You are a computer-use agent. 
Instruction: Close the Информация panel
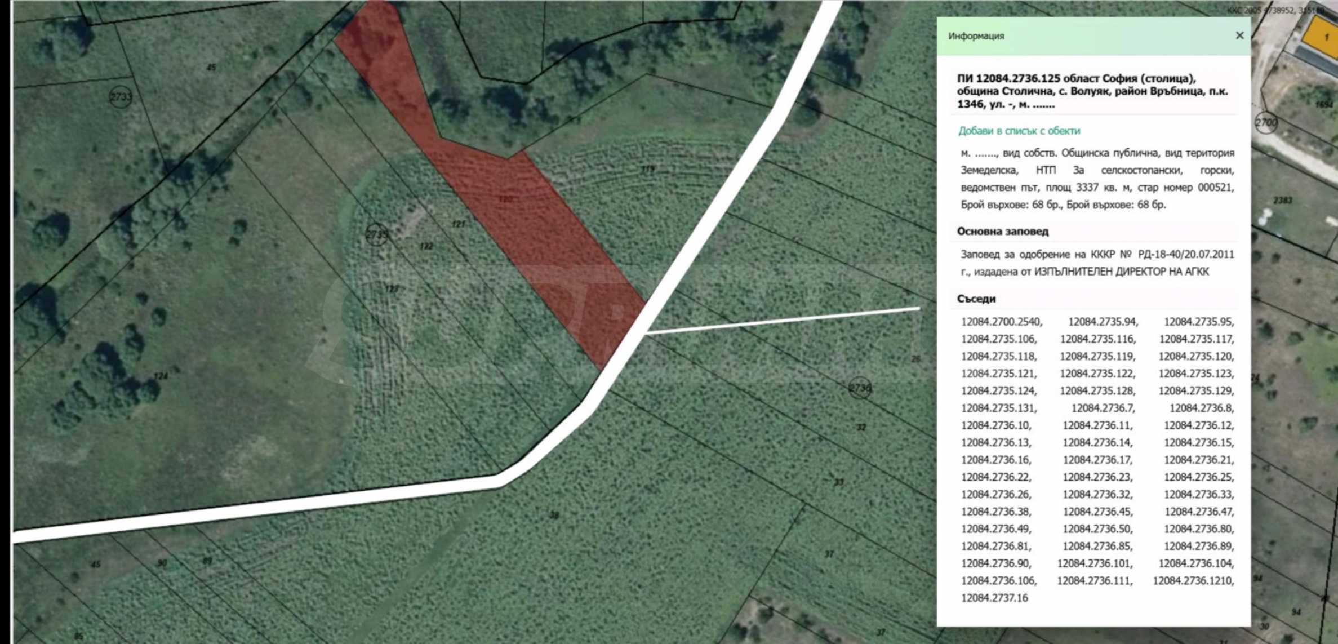(x=1239, y=35)
